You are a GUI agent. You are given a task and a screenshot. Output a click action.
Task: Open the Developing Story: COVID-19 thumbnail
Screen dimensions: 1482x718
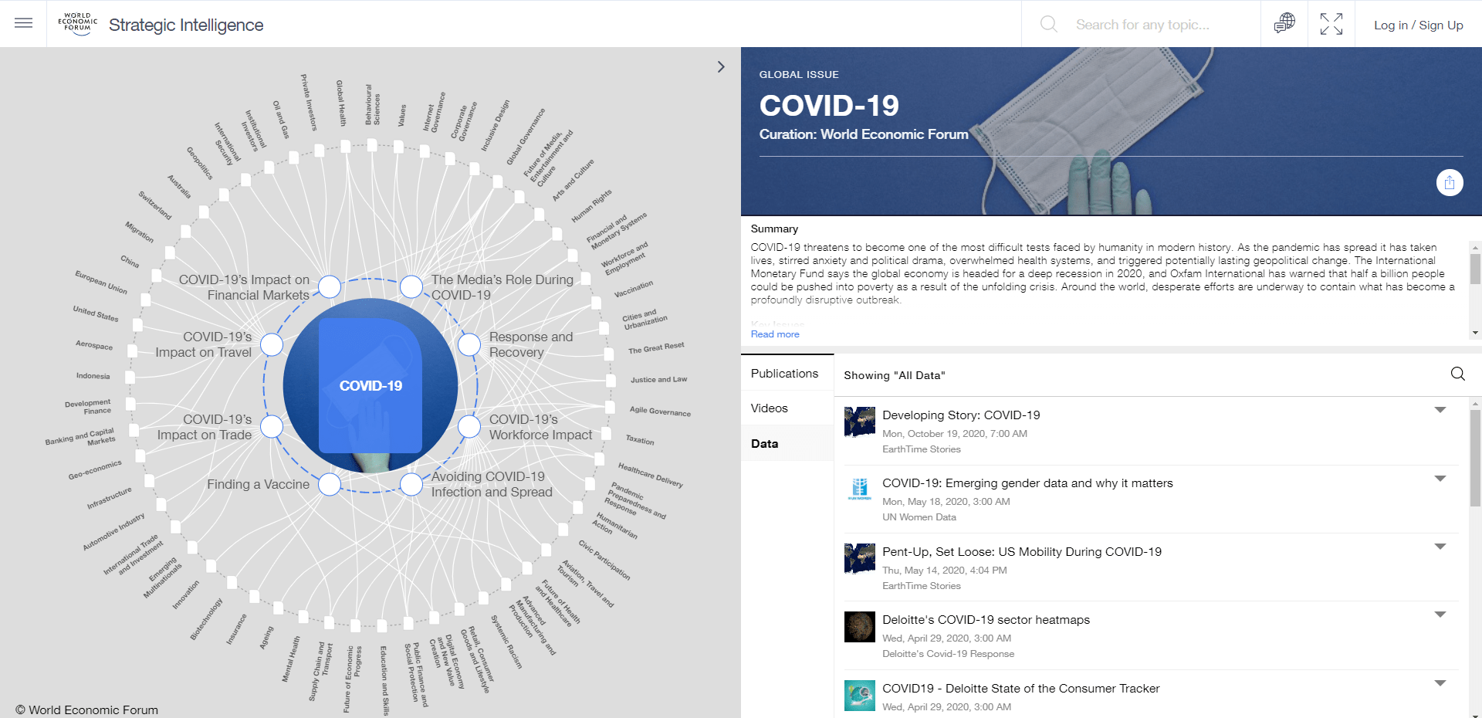pyautogui.click(x=859, y=422)
